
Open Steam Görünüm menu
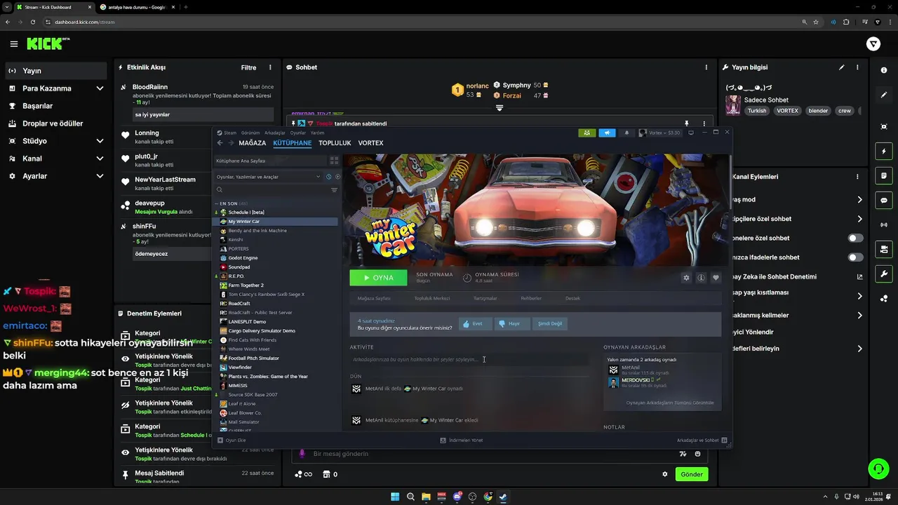coord(250,133)
